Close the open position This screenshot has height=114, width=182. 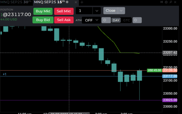(x=110, y=10)
